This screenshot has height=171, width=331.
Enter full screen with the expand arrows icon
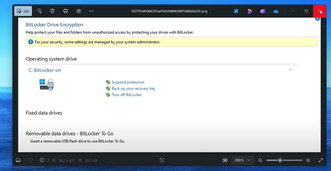321,160
